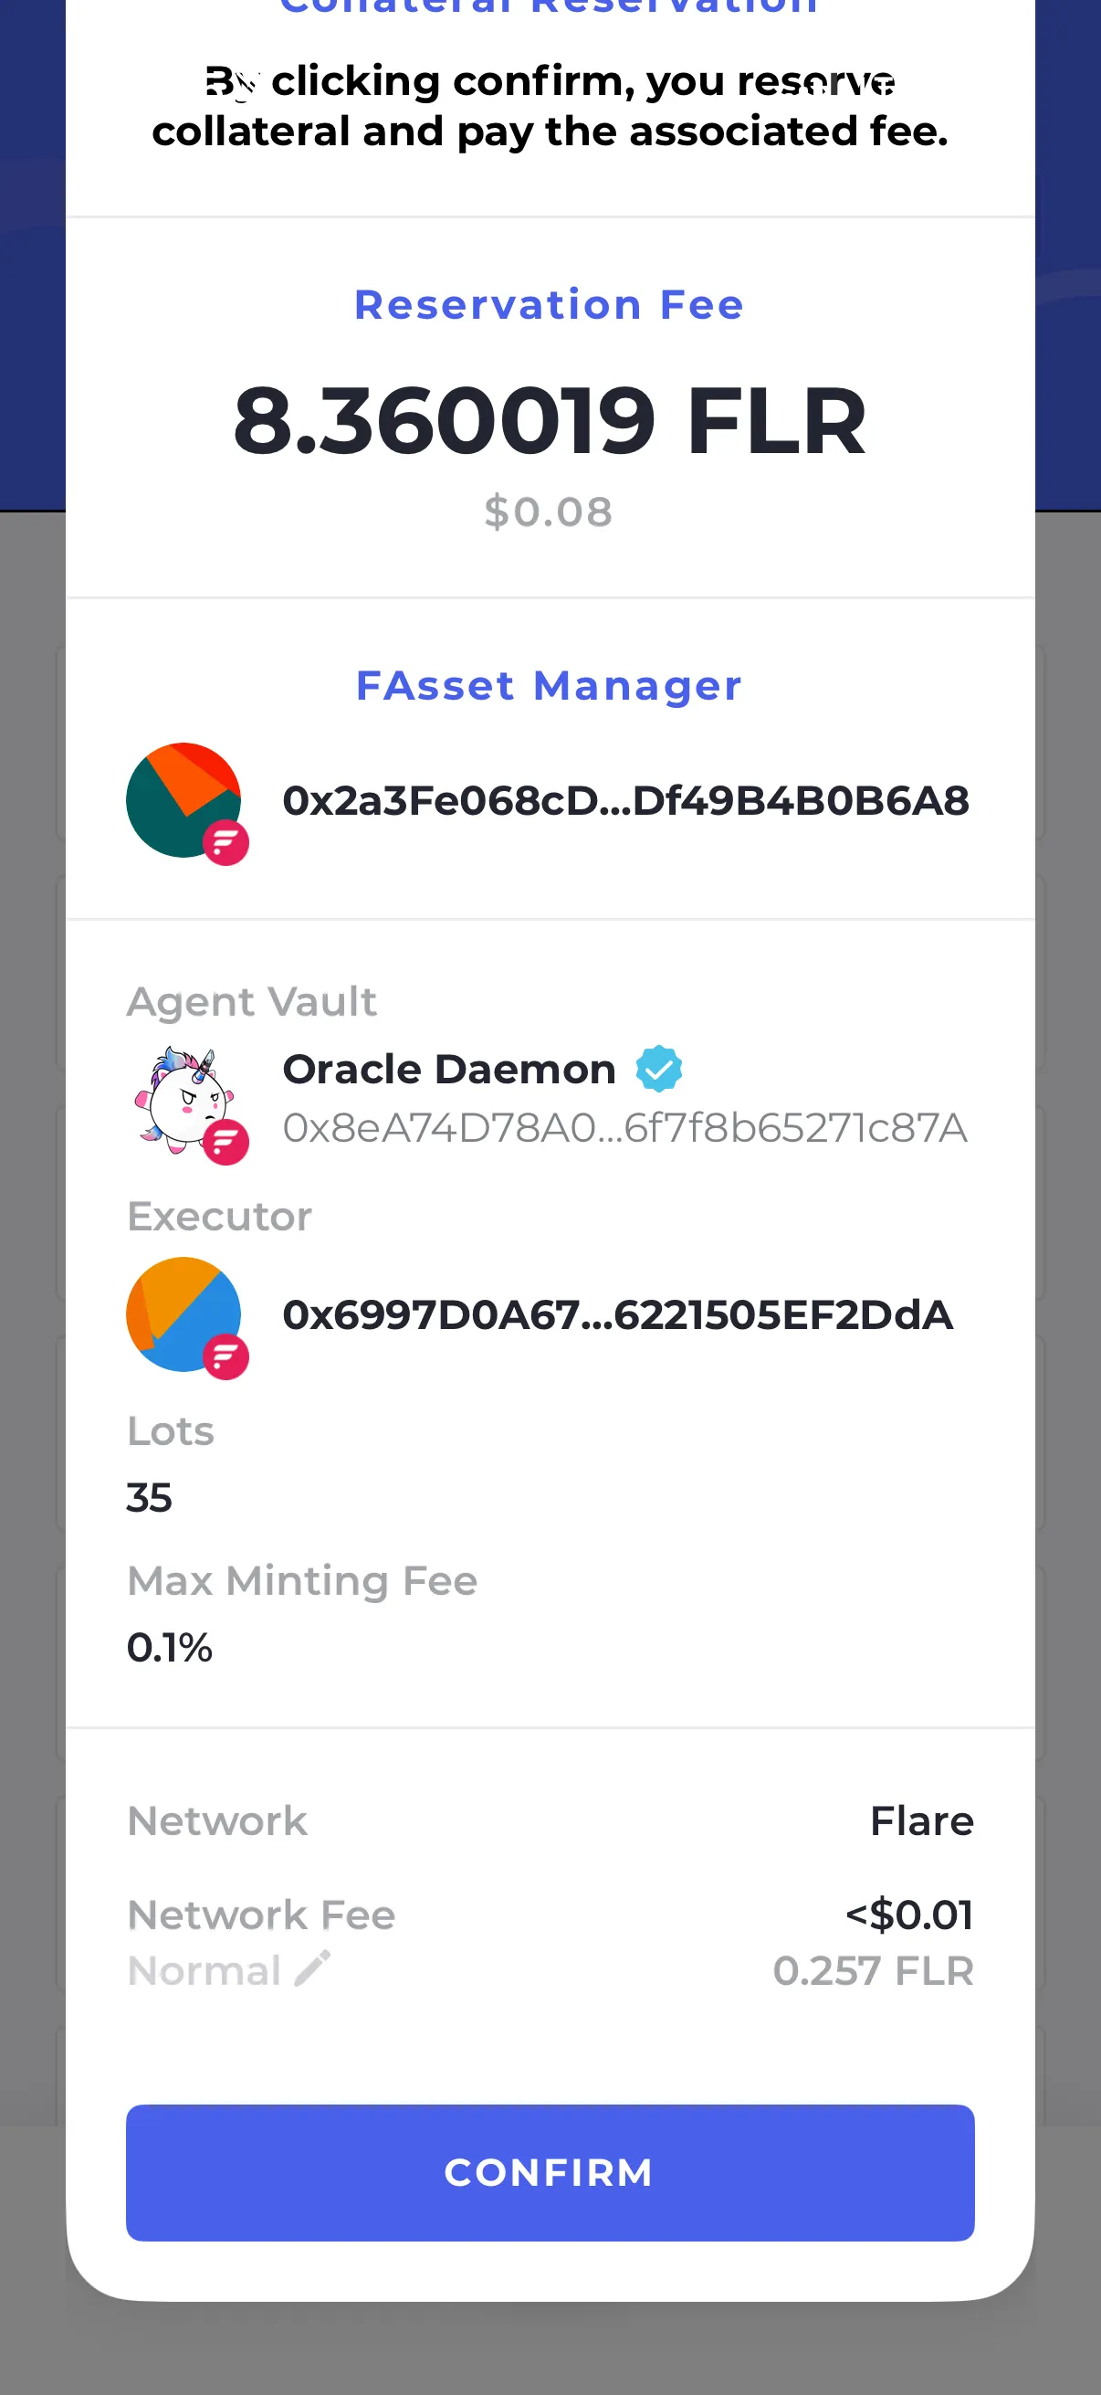Click the Lots value 35
The image size is (1101, 2395).
point(150,1498)
